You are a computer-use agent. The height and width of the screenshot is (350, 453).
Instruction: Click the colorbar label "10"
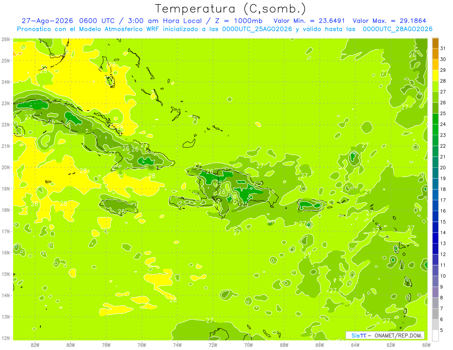(x=443, y=276)
